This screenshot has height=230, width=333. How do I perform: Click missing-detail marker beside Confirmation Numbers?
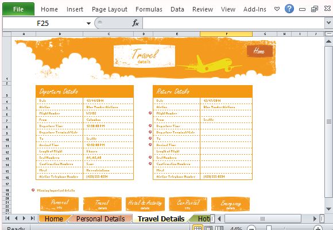coord(150,164)
